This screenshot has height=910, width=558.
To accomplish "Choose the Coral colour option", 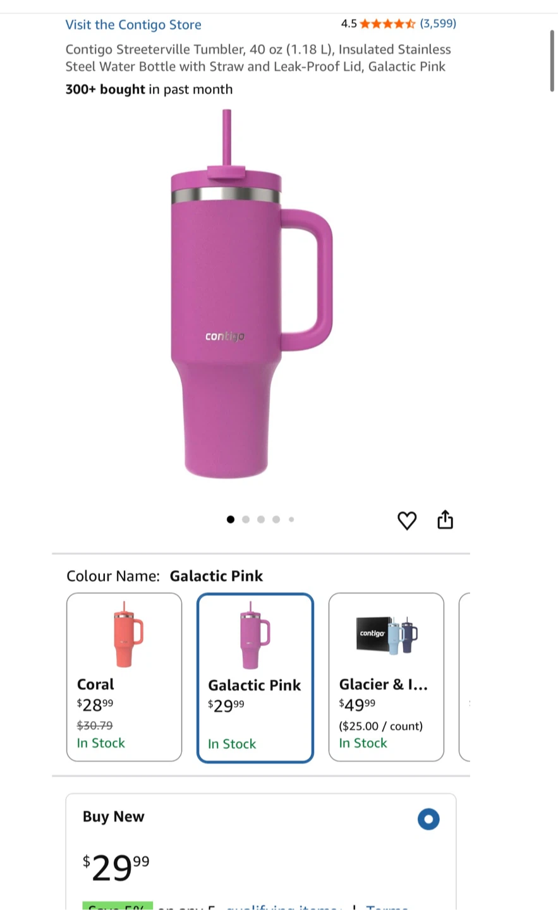I will coord(124,677).
